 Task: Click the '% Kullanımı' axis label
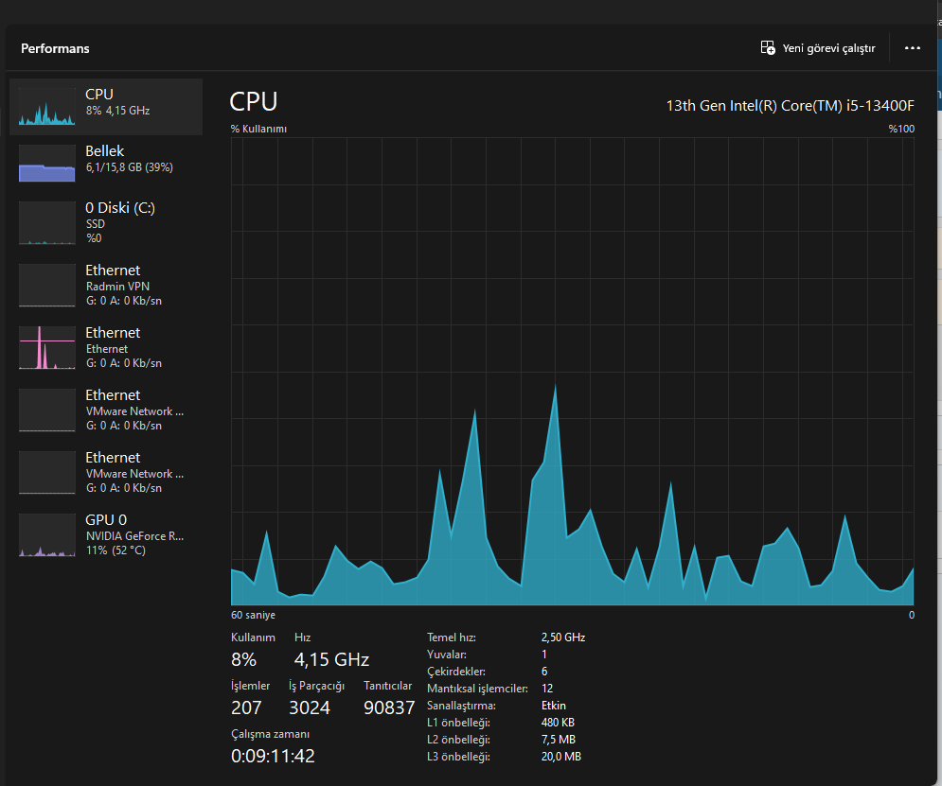tap(258, 129)
